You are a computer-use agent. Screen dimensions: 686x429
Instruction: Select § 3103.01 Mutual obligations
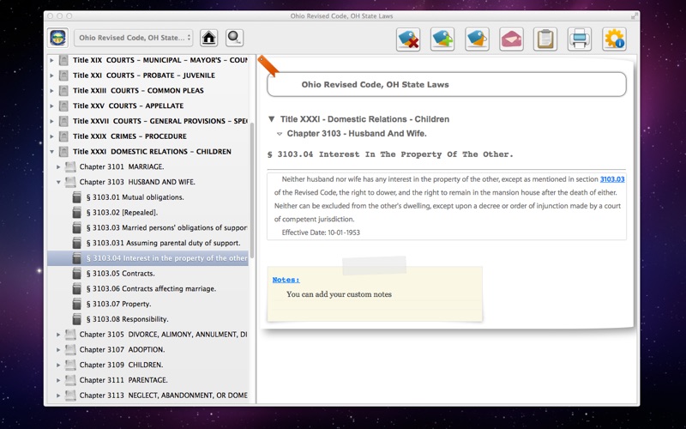(x=135, y=197)
